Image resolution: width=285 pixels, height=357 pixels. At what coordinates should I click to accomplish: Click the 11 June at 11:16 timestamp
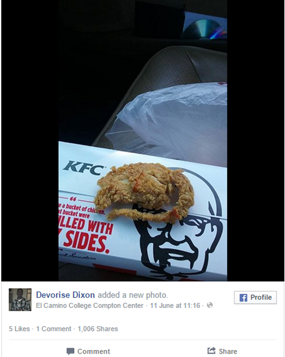coord(175,305)
